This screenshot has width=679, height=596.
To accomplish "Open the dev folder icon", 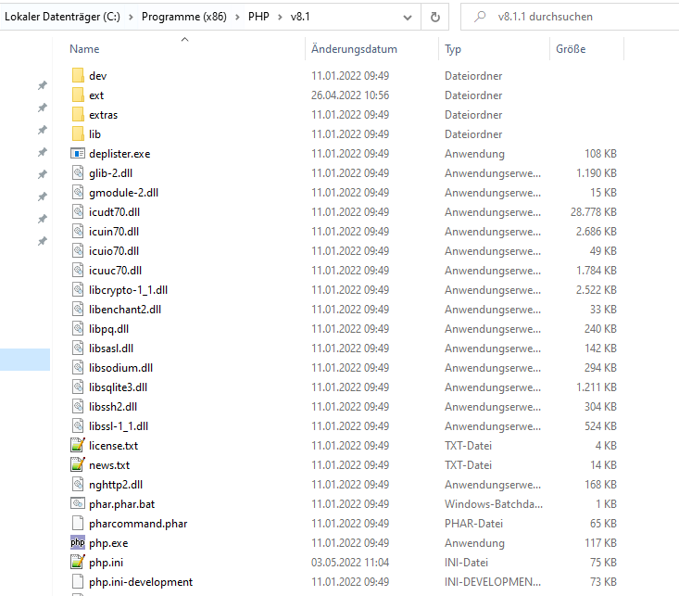I will [78, 75].
